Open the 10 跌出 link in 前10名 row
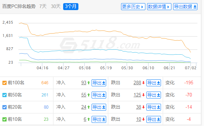This screenshot has width=204, height=126. pos(138,119)
